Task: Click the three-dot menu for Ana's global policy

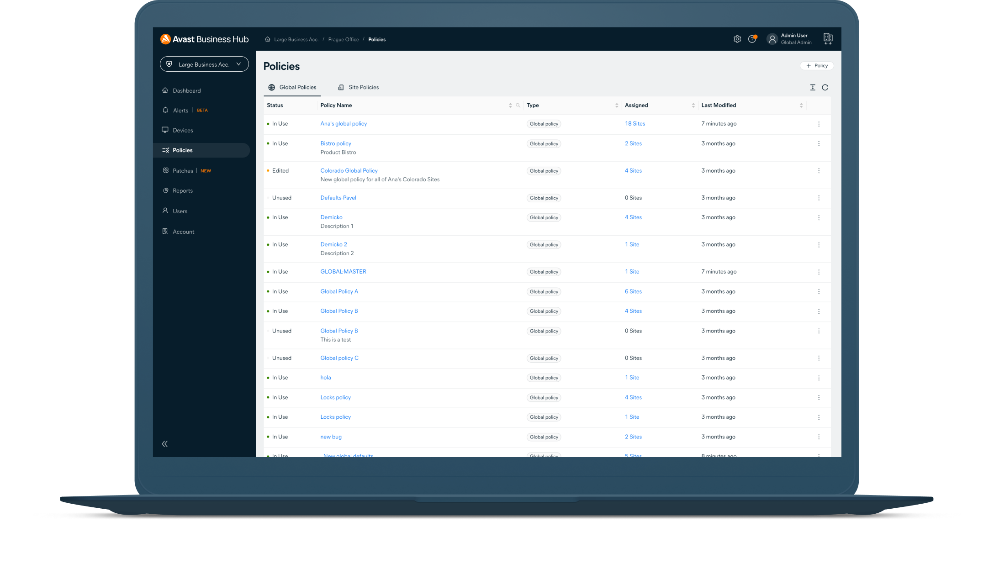Action: [819, 123]
